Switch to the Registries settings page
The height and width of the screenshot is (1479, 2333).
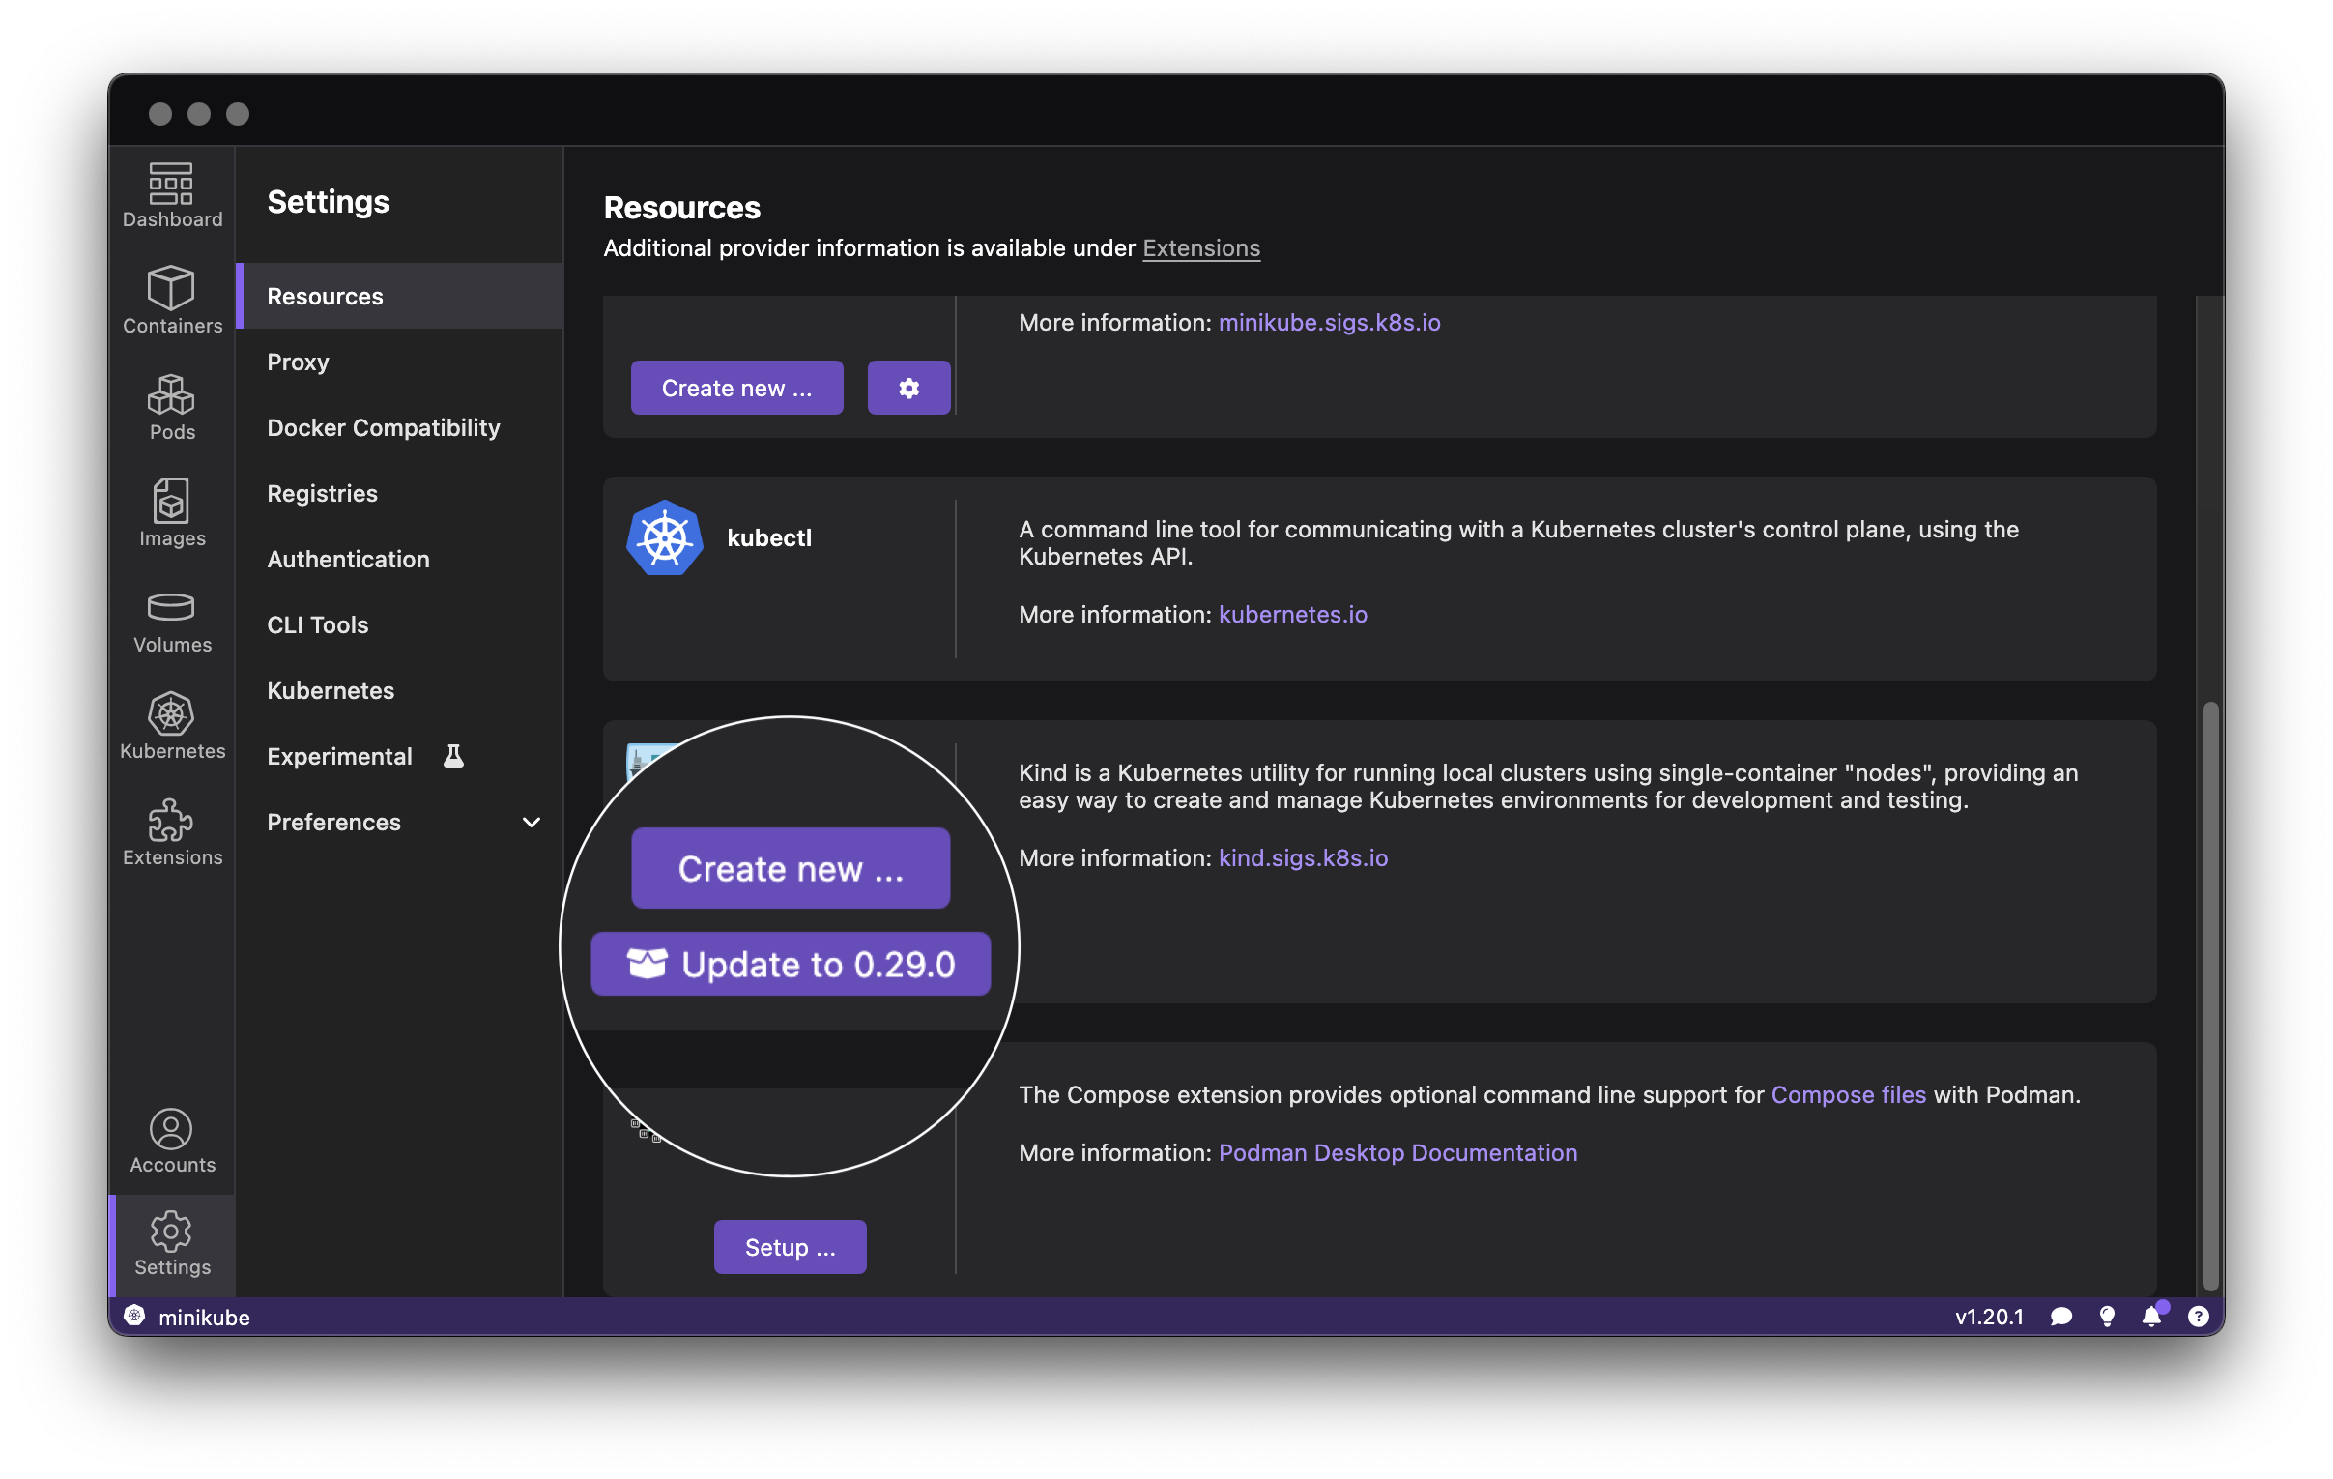pyautogui.click(x=323, y=492)
